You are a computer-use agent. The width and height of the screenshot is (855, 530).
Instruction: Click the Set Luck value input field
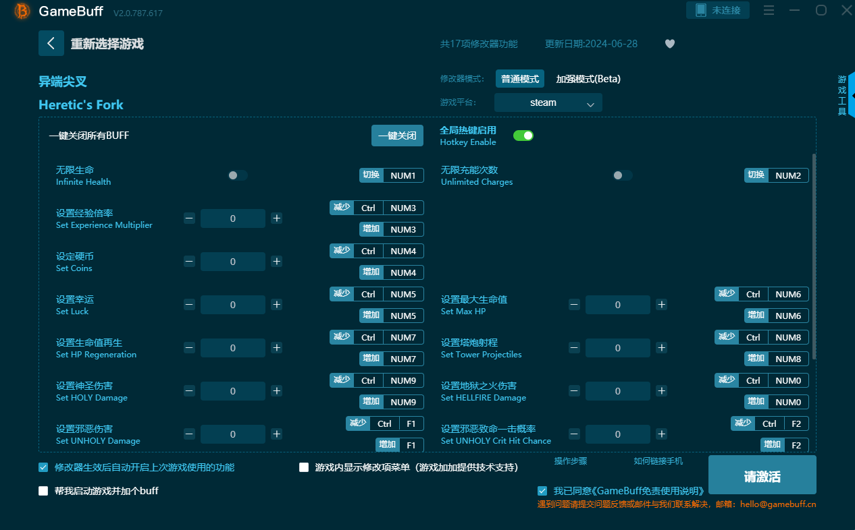pyautogui.click(x=233, y=305)
